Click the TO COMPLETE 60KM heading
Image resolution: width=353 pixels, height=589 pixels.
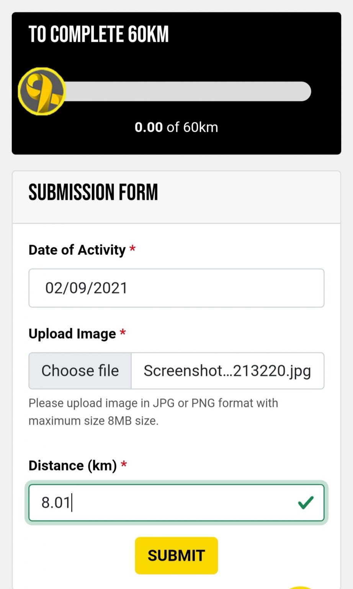pyautogui.click(x=99, y=34)
